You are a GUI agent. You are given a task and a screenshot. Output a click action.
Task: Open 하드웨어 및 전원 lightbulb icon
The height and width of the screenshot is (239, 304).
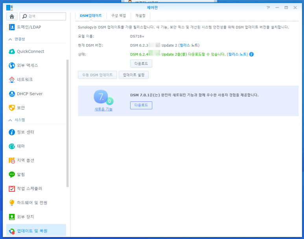(12, 203)
